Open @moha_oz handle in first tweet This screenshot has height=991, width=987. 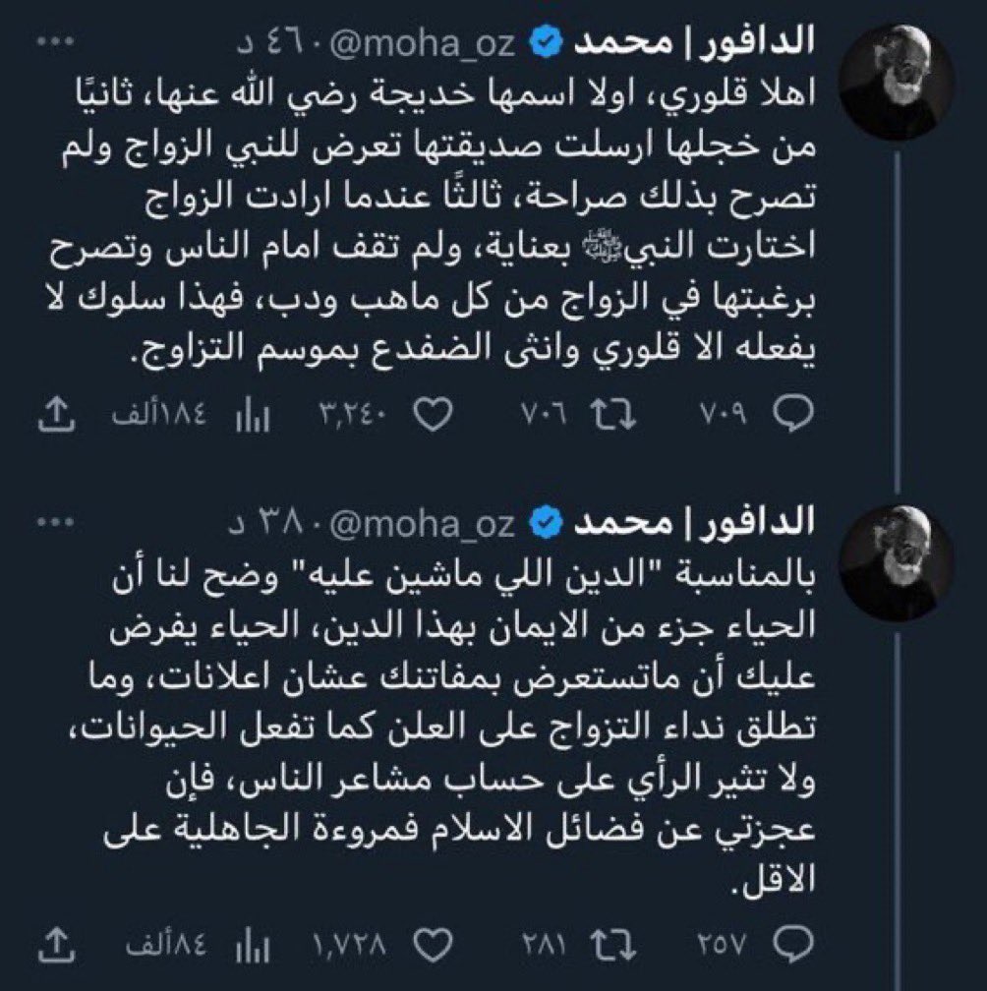coord(423,44)
